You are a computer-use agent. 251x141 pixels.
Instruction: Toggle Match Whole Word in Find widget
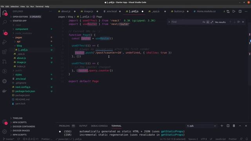(x=208, y=22)
